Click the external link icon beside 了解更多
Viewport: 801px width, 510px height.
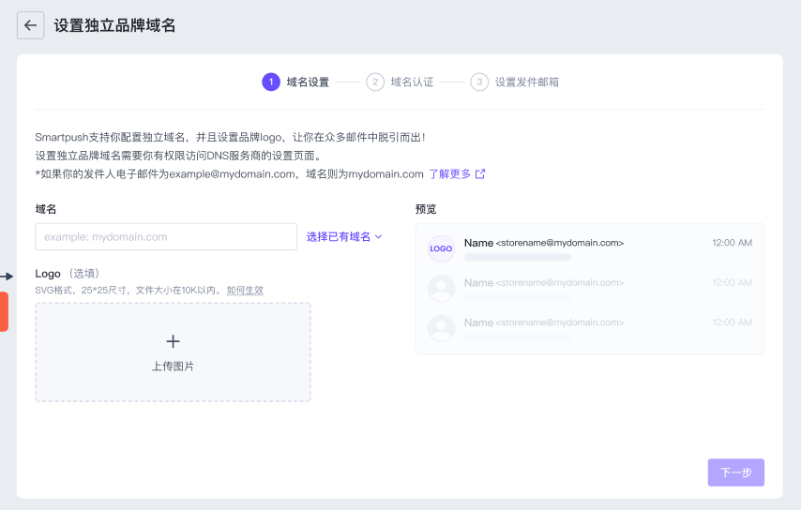(480, 174)
